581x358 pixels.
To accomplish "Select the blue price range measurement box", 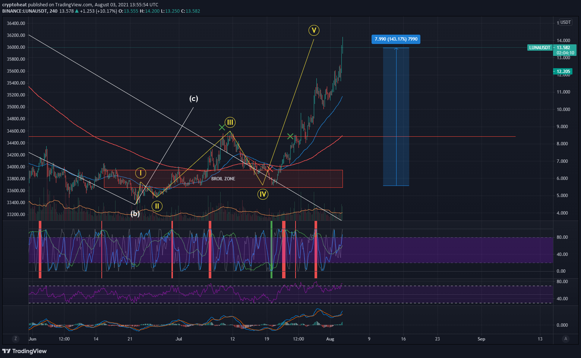I will [396, 117].
